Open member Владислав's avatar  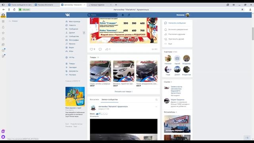[187, 70]
